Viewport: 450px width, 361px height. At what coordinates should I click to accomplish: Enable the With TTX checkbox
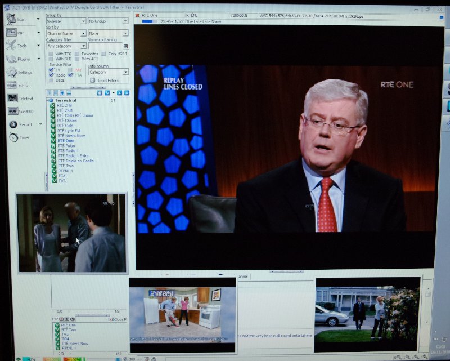click(x=51, y=54)
